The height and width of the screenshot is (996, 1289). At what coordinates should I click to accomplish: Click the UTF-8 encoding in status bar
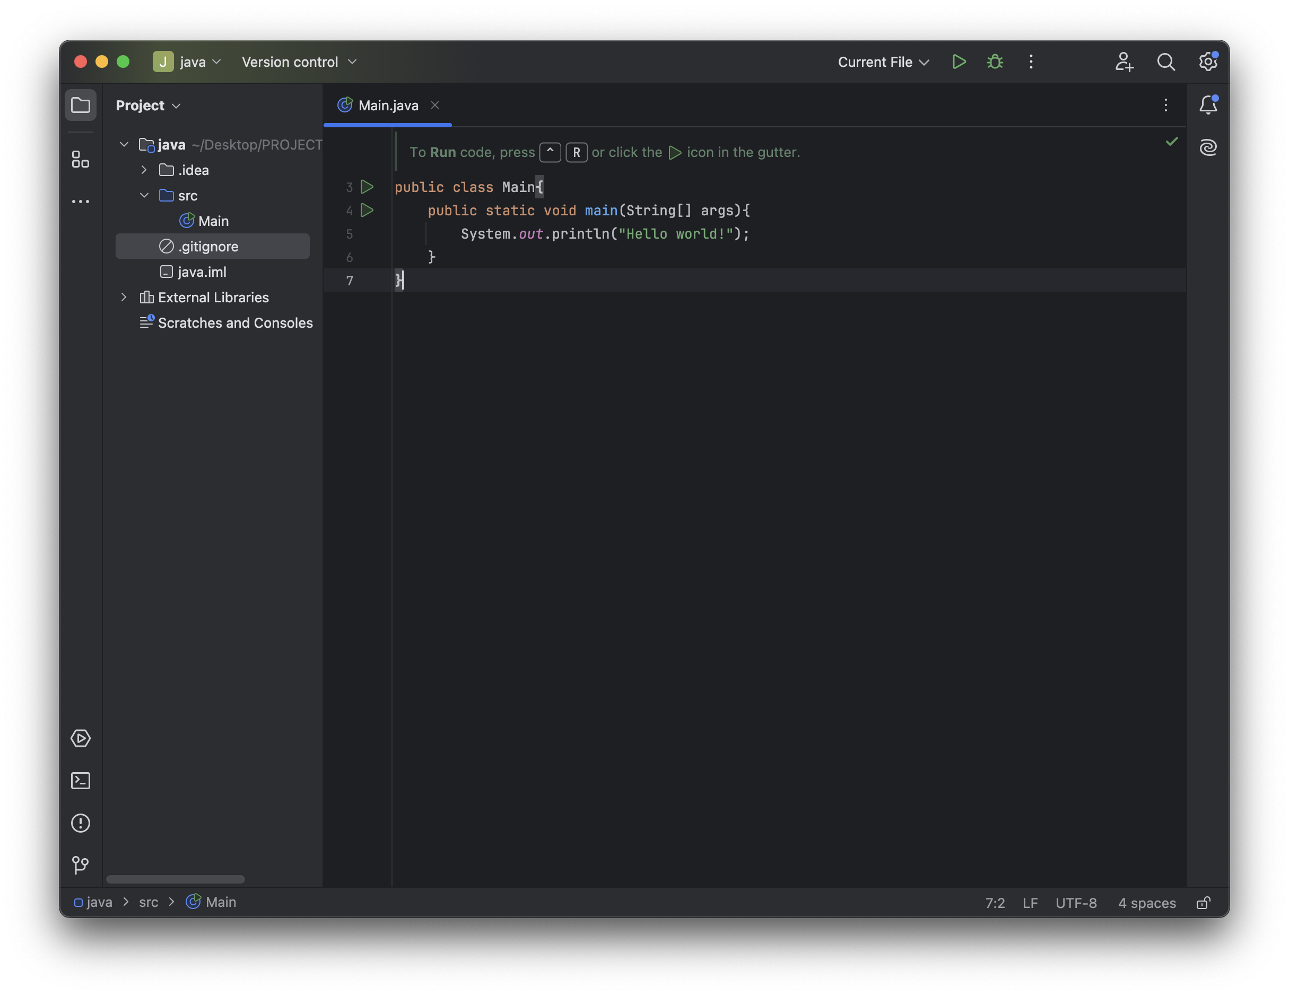pos(1075,903)
